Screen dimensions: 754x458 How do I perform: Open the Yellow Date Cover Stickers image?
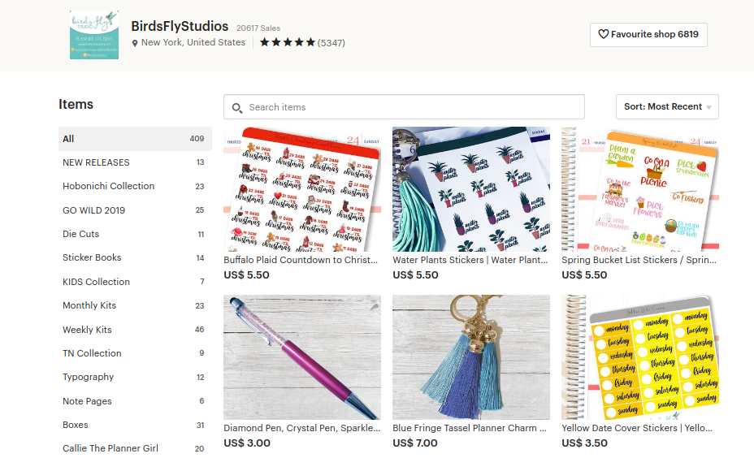click(640, 357)
